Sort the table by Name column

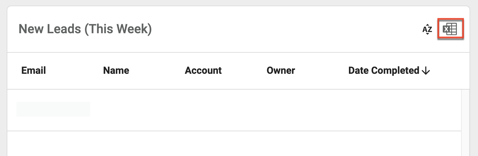coord(116,70)
